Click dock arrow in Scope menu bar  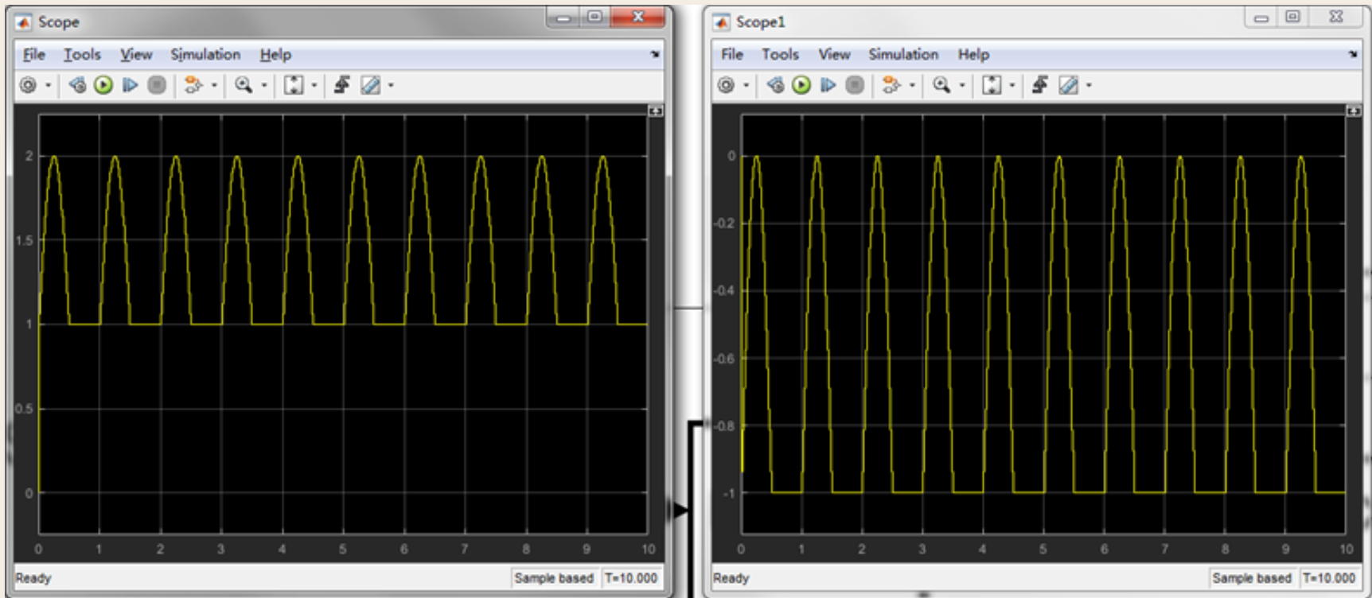pos(655,55)
